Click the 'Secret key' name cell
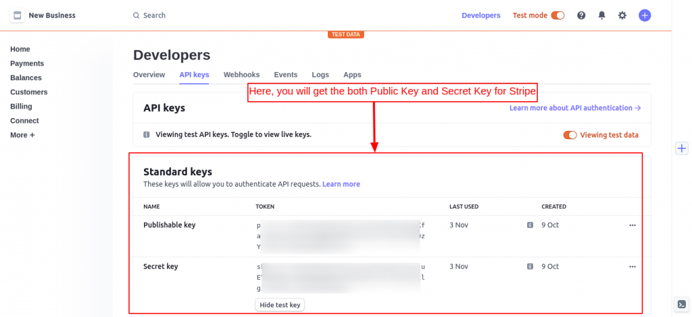Image resolution: width=692 pixels, height=317 pixels. [x=161, y=266]
